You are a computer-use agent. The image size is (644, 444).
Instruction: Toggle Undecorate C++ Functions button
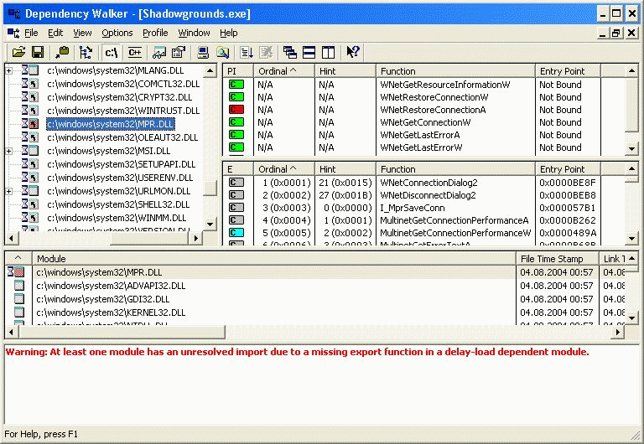tap(135, 52)
